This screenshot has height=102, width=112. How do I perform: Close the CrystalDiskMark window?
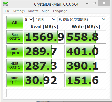point(104,3)
